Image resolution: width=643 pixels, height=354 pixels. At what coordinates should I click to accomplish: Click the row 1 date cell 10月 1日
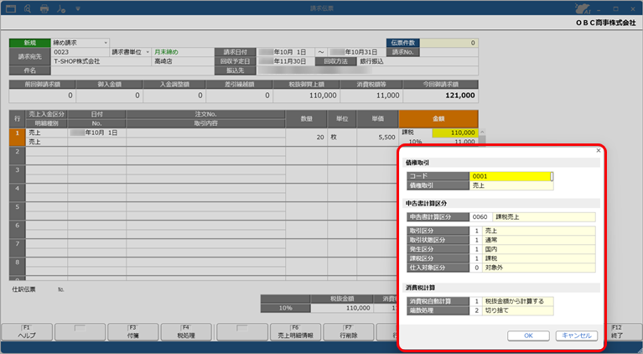[x=96, y=133]
